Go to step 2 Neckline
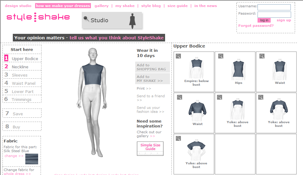 tap(22, 67)
